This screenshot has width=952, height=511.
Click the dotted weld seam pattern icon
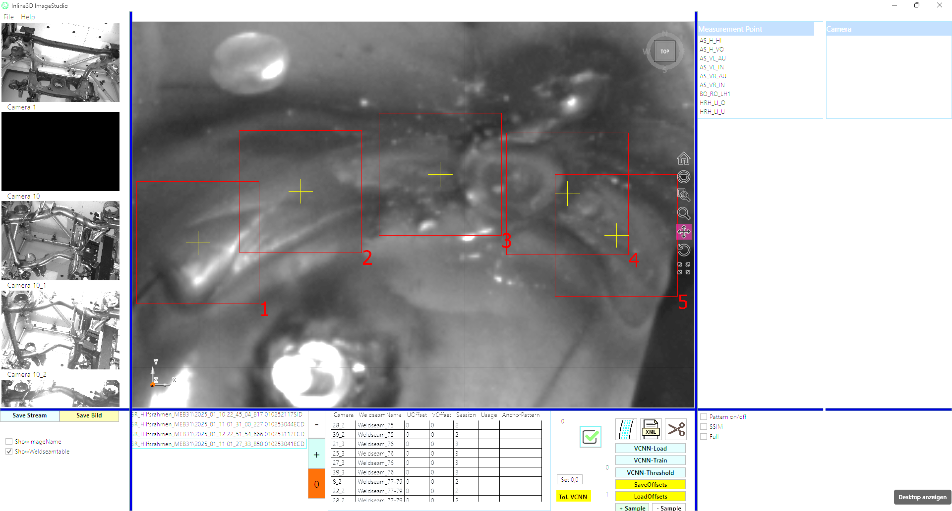(x=626, y=429)
